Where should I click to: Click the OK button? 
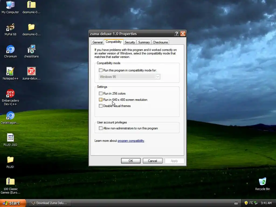(x=131, y=161)
